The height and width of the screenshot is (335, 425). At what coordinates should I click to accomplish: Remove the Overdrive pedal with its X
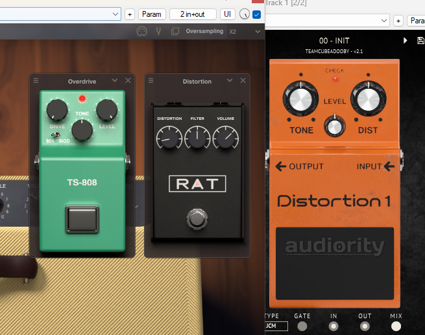pos(128,80)
